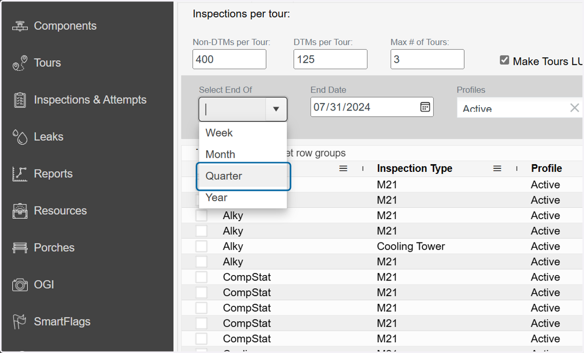Open Leaks section
Image resolution: width=584 pixels, height=353 pixels.
click(x=49, y=137)
